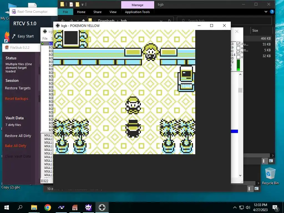Uncheck the h flag checkbox in debugger
The height and width of the screenshot is (213, 284).
(x=238, y=52)
